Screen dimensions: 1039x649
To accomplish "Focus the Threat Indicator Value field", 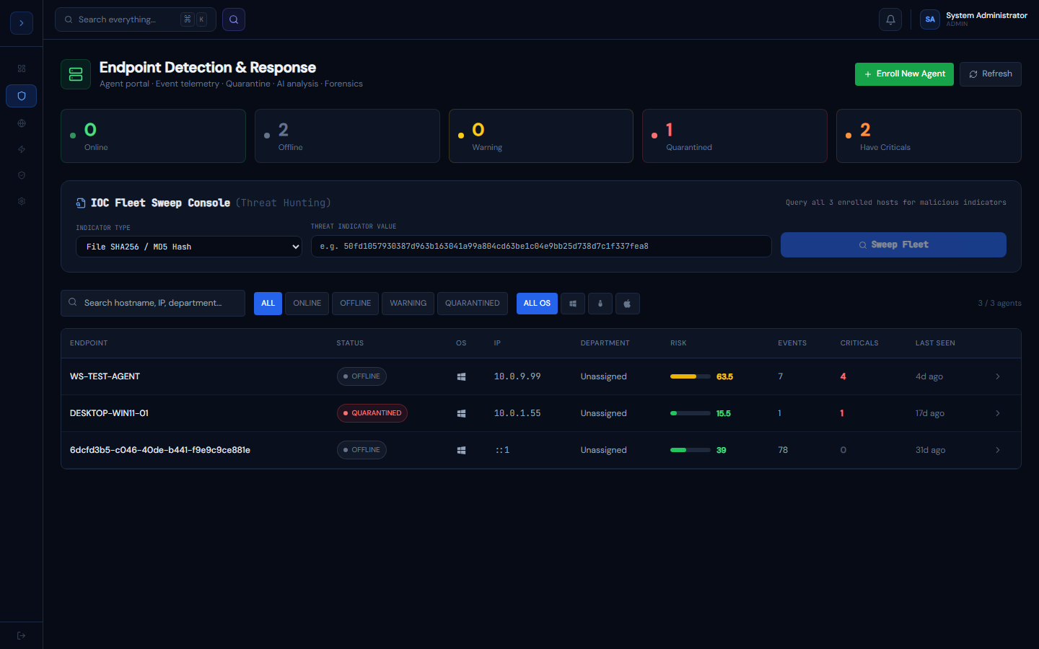I will 541,246.
